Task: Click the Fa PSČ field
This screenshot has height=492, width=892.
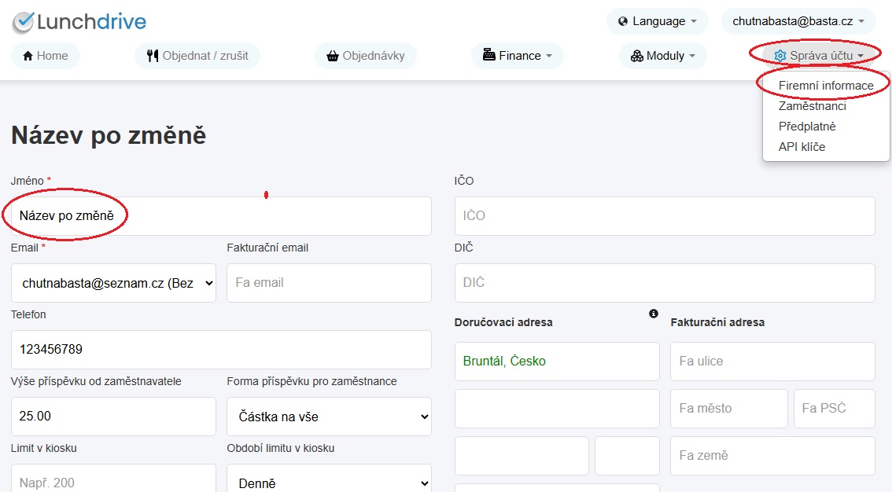Action: coord(835,409)
